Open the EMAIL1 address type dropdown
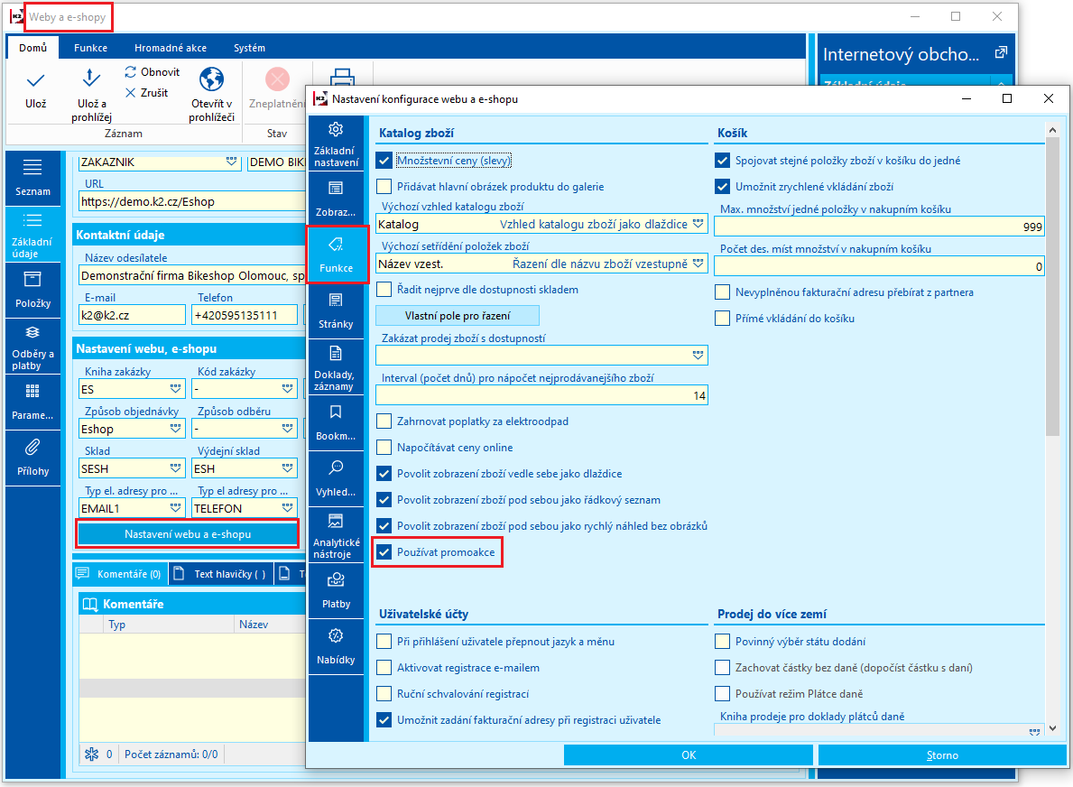This screenshot has height=787, width=1073. [176, 508]
